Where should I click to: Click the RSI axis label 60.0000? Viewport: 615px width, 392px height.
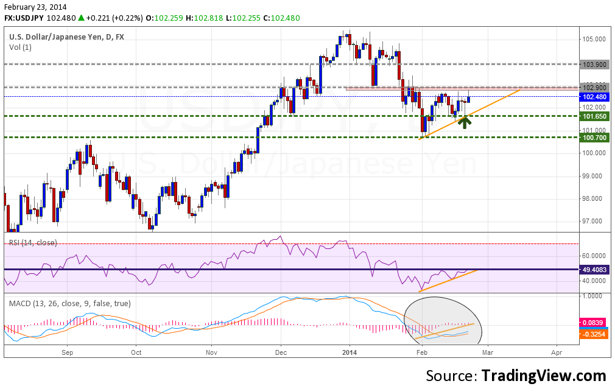594,256
